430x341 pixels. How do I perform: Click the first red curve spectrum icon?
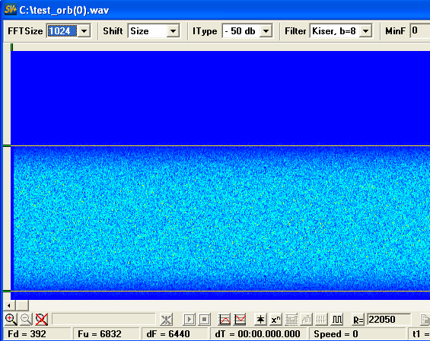click(225, 320)
